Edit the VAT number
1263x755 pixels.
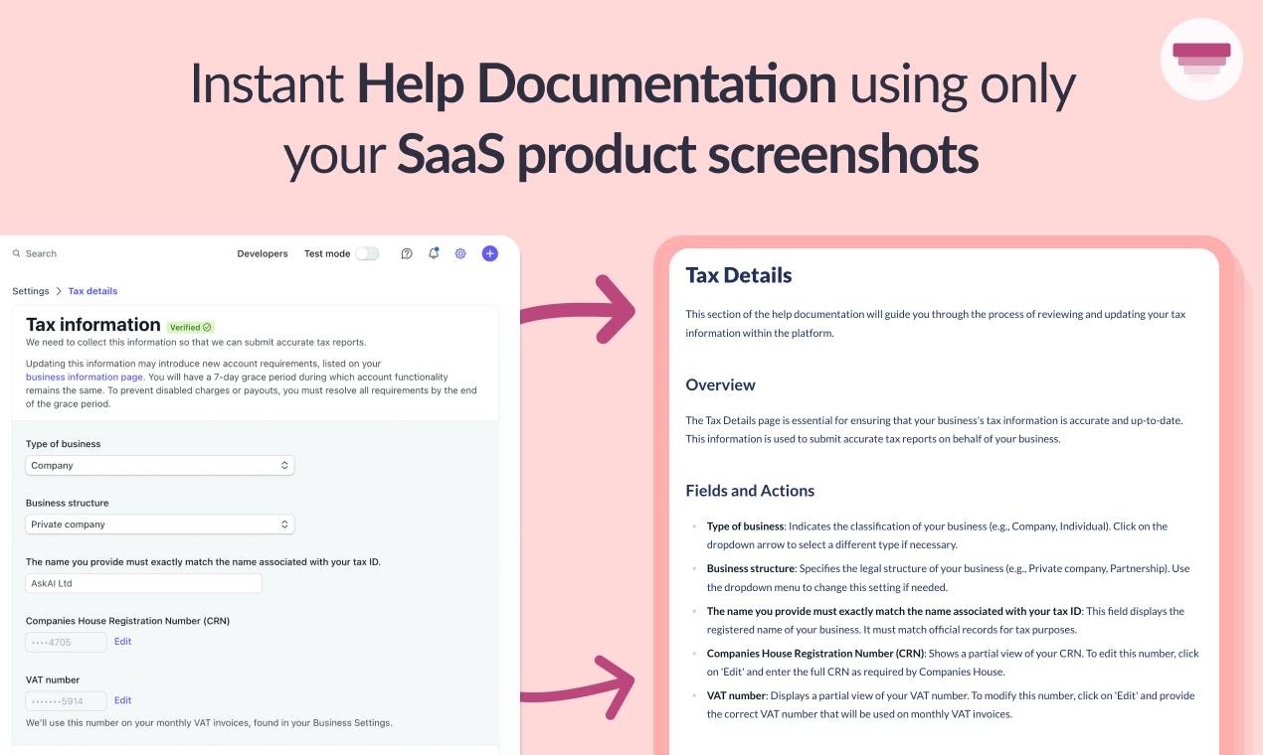click(x=123, y=700)
